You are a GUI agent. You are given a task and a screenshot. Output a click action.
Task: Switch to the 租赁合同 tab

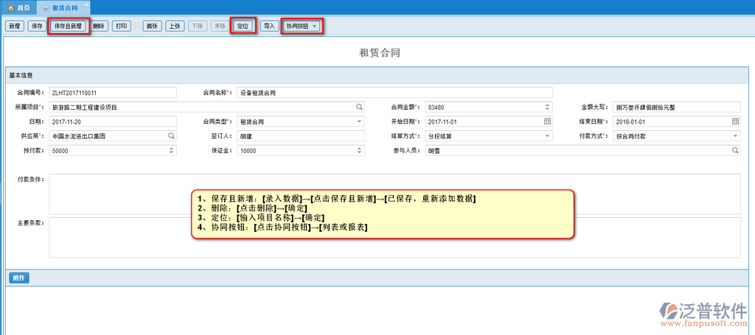click(65, 7)
